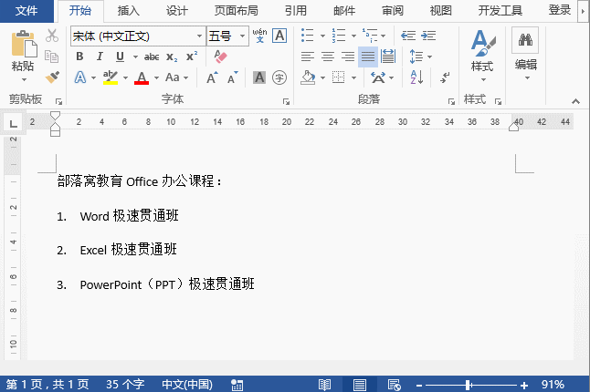Switch to the 页面布局 tab
Screen dimensions: 590x392
tap(236, 11)
